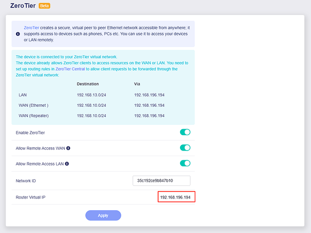The width and height of the screenshot is (311, 233).
Task: Click the orange Beta badge
Action: point(45,6)
